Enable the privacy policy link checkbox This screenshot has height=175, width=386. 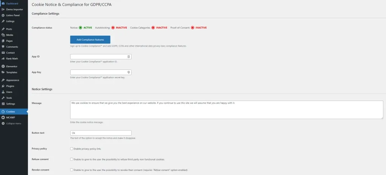tap(72, 149)
